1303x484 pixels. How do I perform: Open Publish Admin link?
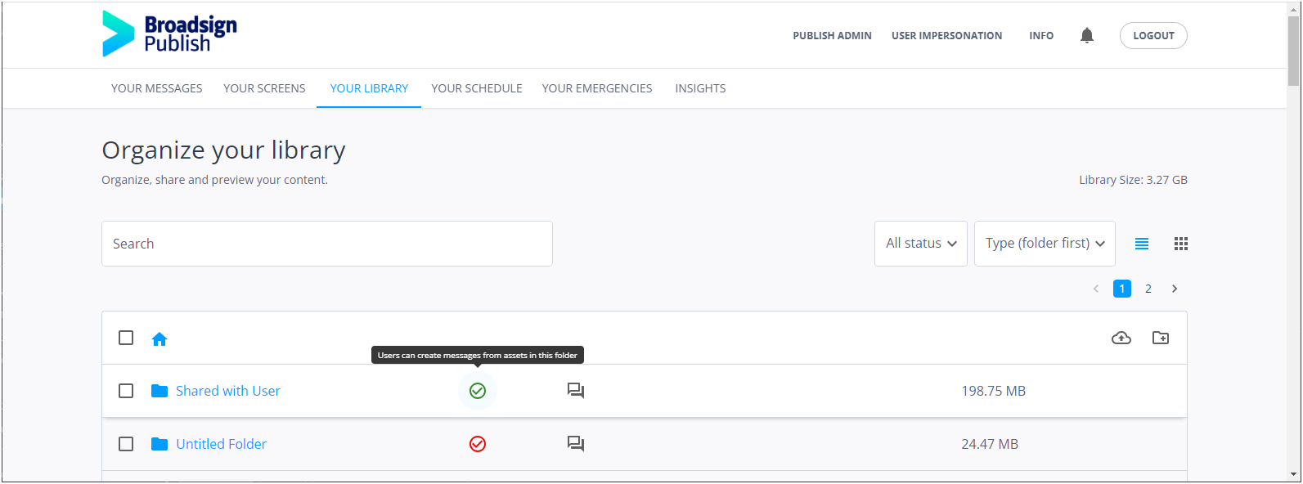pyautogui.click(x=832, y=36)
